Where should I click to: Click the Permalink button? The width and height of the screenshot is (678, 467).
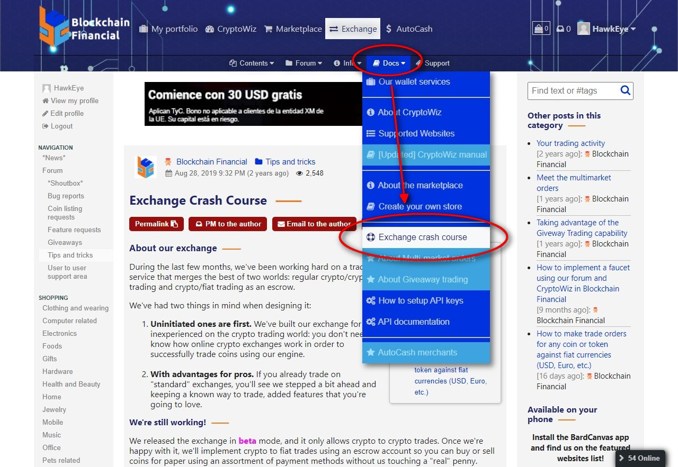156,224
